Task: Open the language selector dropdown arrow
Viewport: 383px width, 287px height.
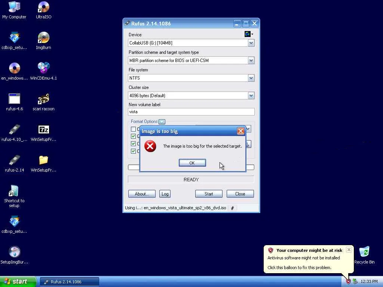Action: [x=252, y=34]
